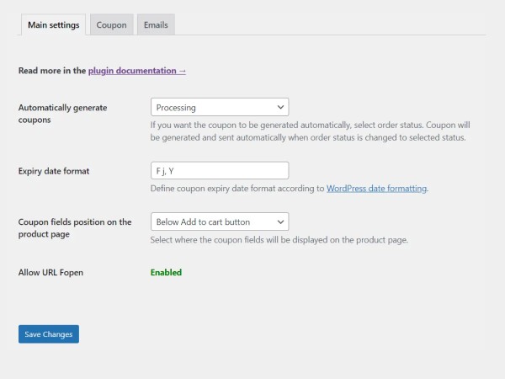Viewport: 505px width, 379px height.
Task: Click the Save Changes button
Action: 49,334
